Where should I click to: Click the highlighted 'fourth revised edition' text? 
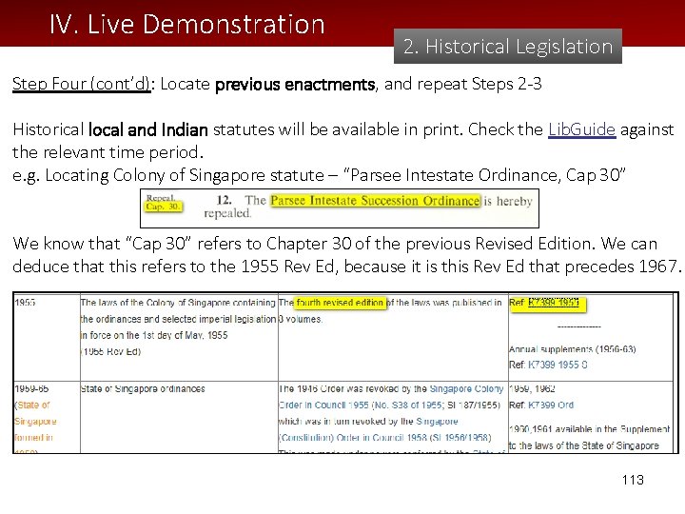click(340, 303)
